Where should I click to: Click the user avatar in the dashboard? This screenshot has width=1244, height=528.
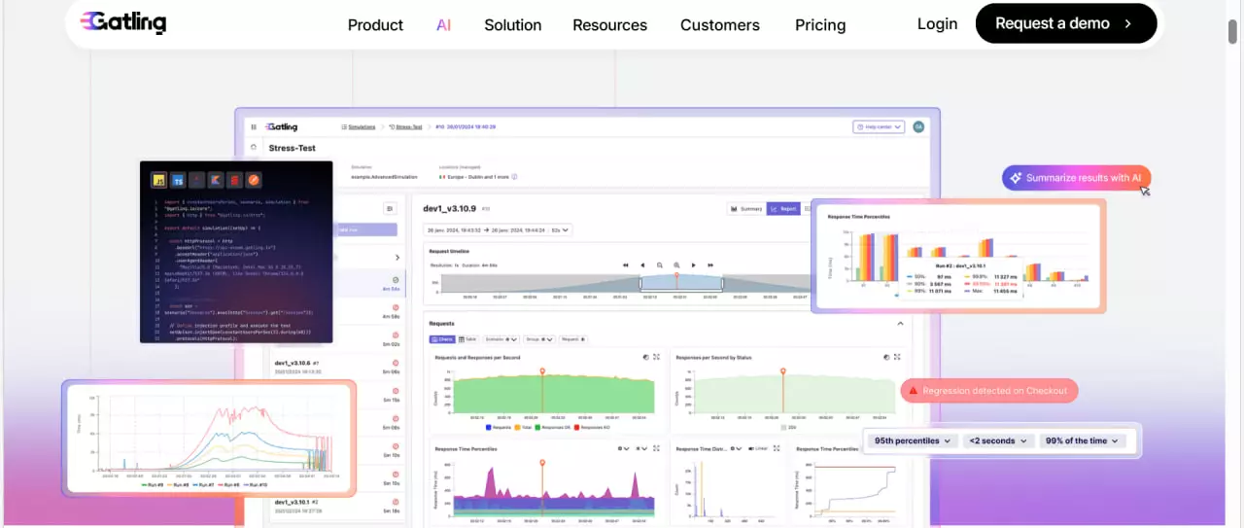point(918,126)
